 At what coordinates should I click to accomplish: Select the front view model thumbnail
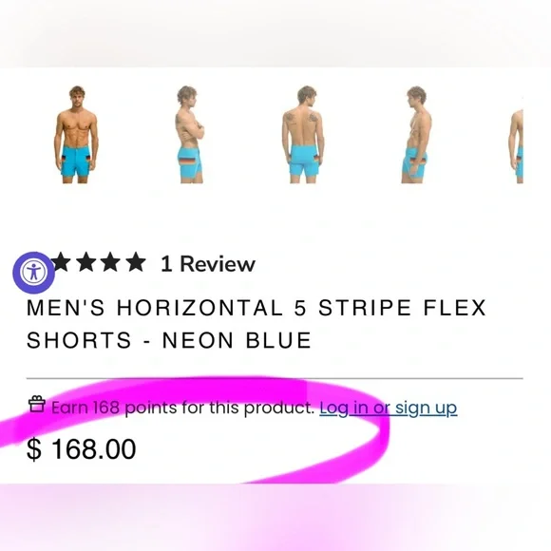coord(76,134)
